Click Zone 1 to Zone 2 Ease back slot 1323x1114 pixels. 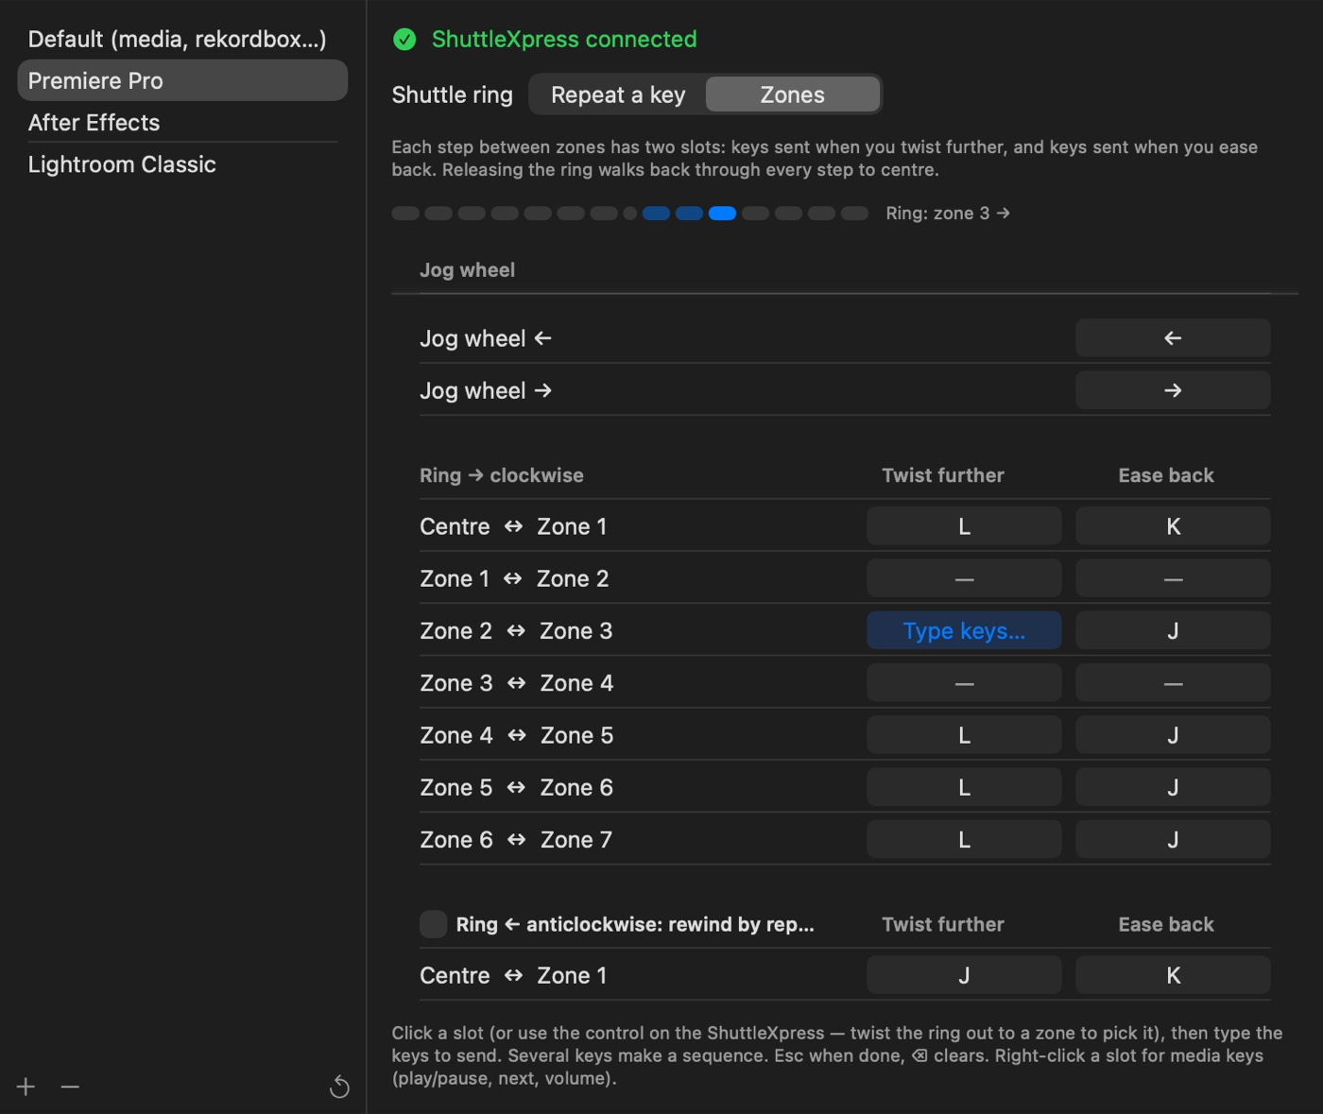[x=1173, y=578]
